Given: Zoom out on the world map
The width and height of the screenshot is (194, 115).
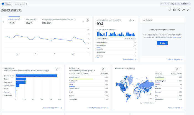Looking at the screenshot, I should click(x=150, y=99).
